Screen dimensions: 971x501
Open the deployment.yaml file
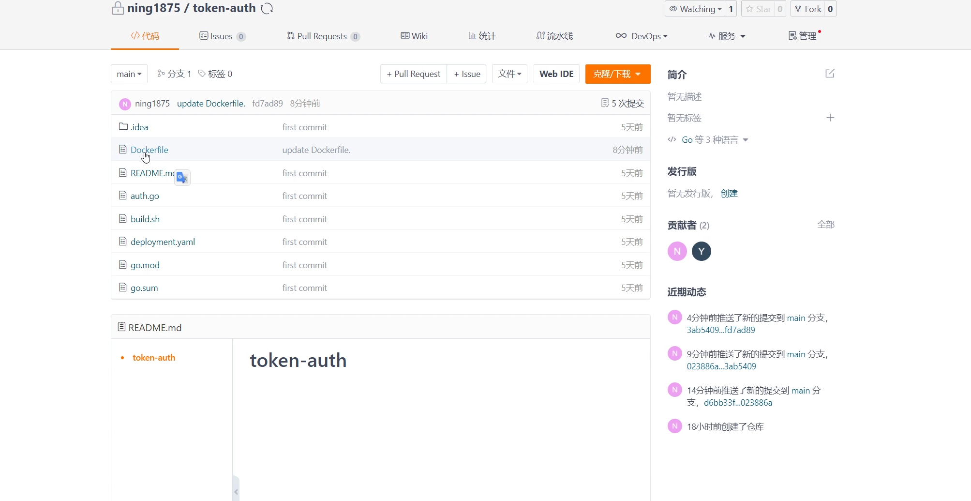pyautogui.click(x=163, y=242)
